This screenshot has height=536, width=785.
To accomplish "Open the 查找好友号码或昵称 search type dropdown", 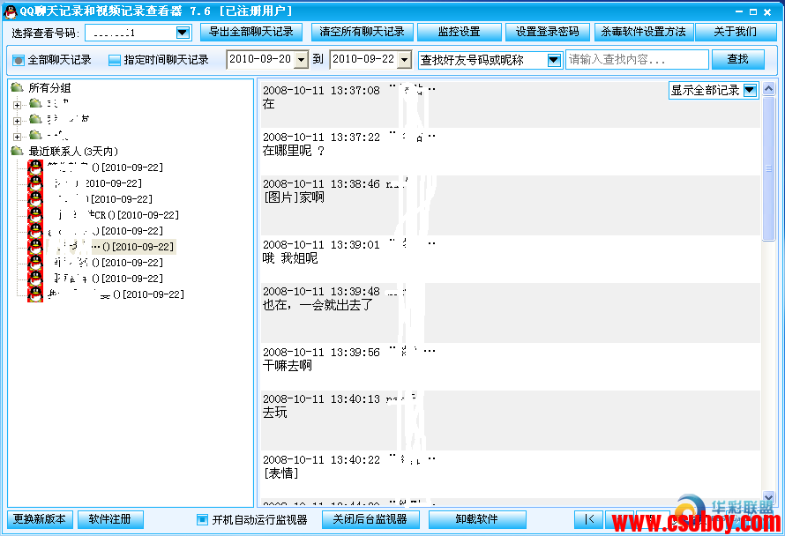I will (554, 60).
